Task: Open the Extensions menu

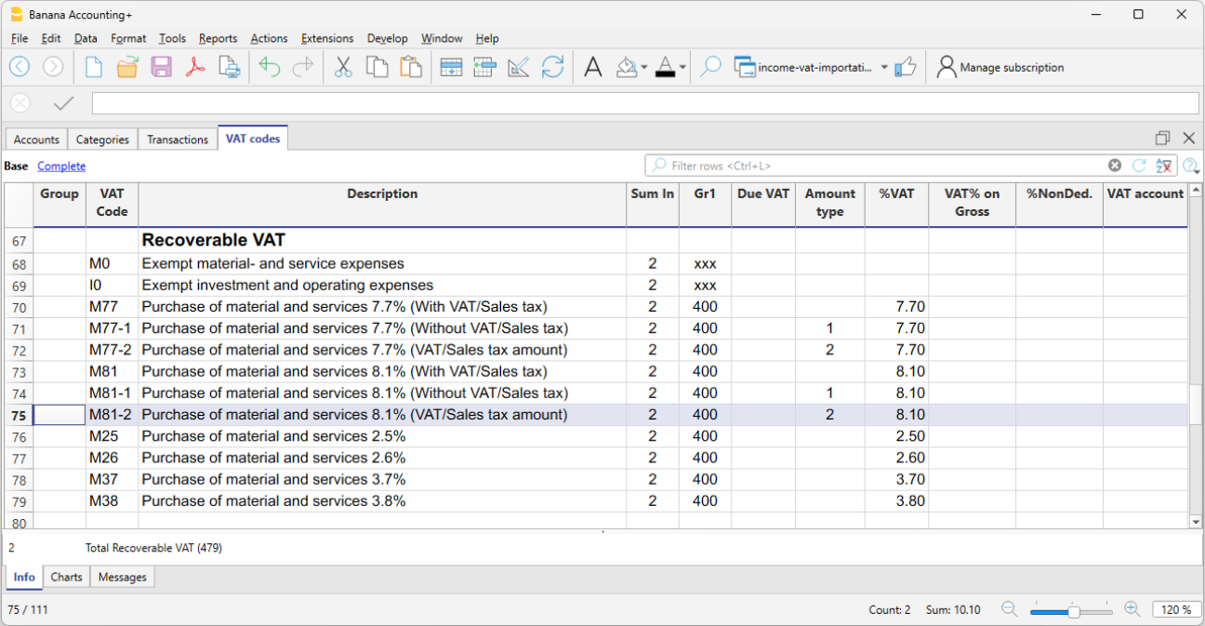Action: click(327, 38)
